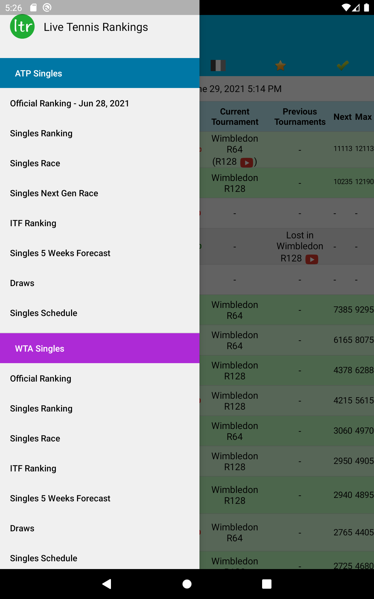The image size is (374, 599).
Task: Open Official Ranking - Jun 28, 2021
Action: (100, 103)
